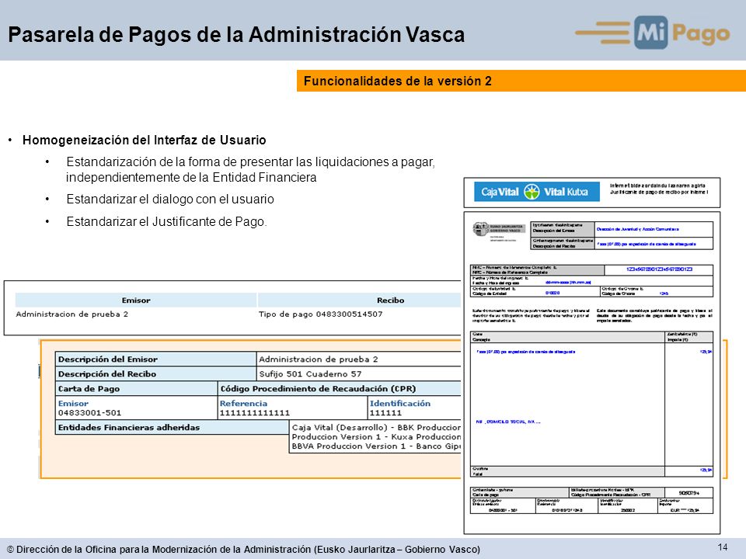Select the line 'BBVA Produccion Version 1 - Banco Gipu'

[376, 446]
